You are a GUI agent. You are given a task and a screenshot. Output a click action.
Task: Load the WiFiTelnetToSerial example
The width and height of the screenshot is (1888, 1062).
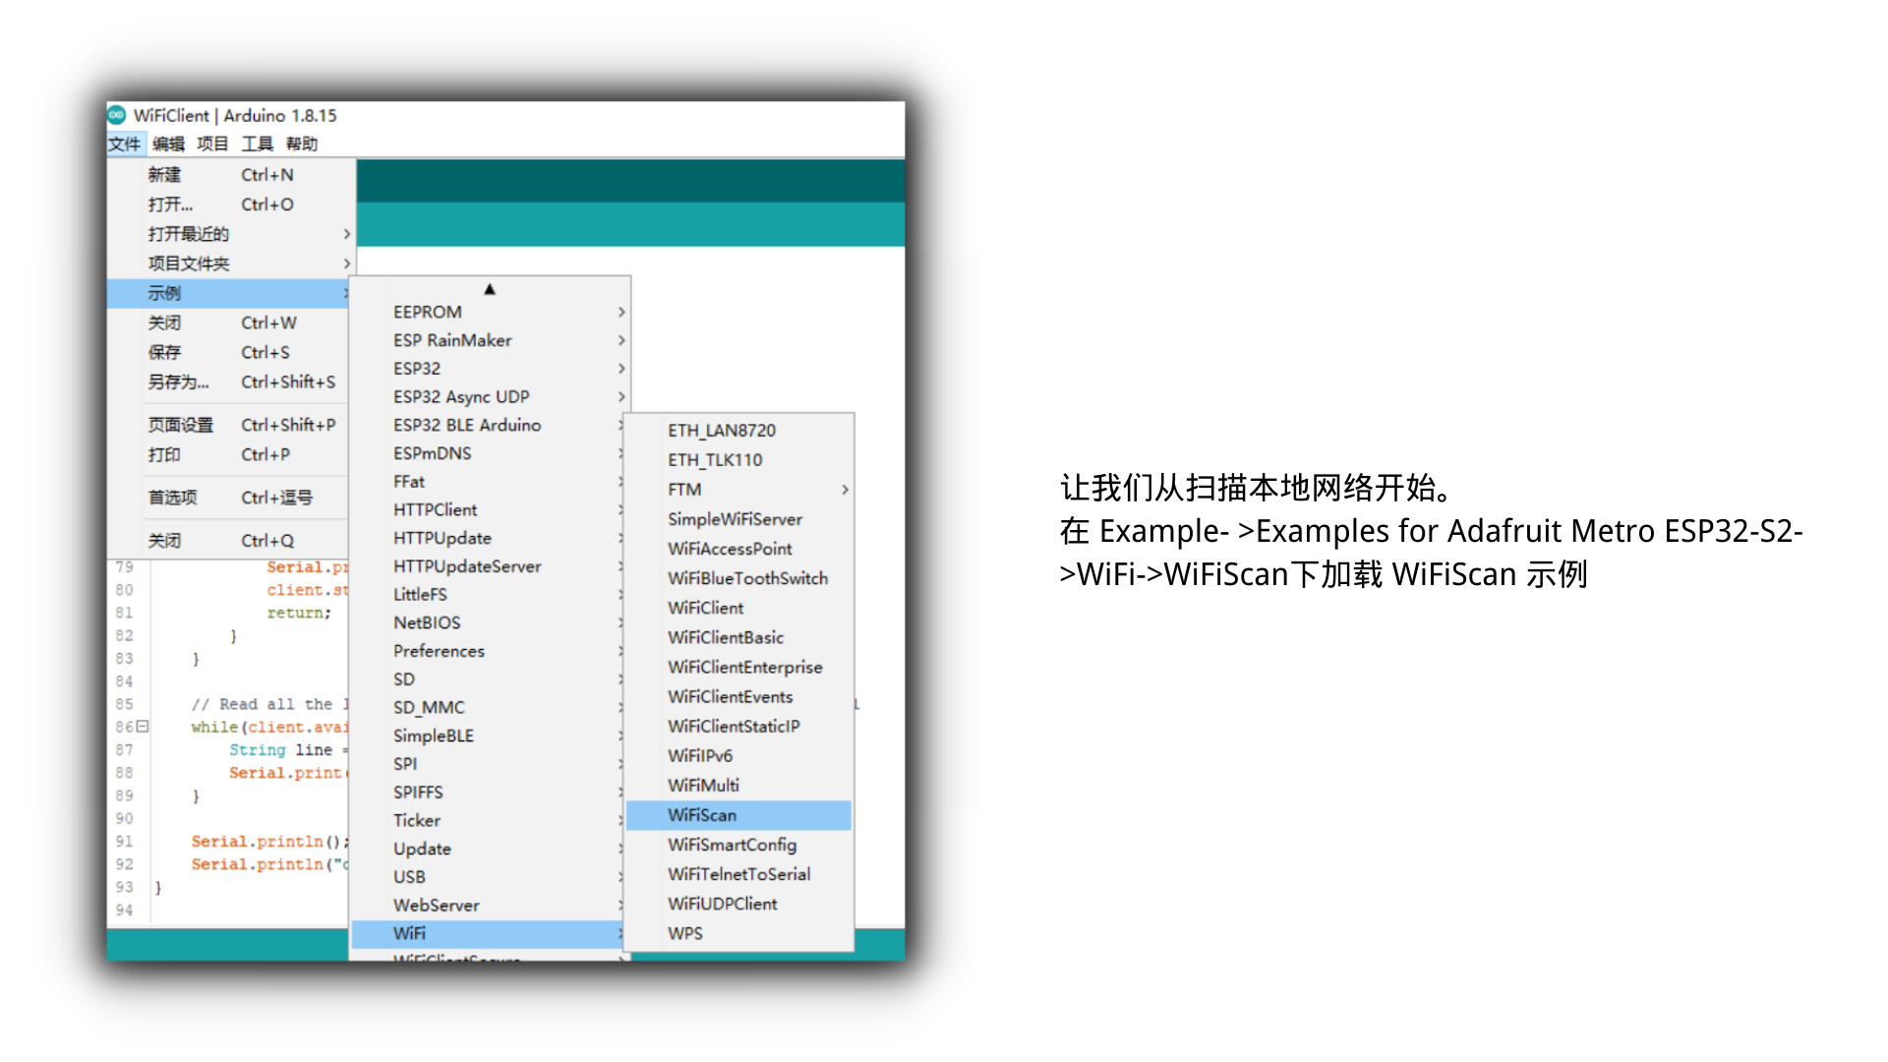click(738, 874)
